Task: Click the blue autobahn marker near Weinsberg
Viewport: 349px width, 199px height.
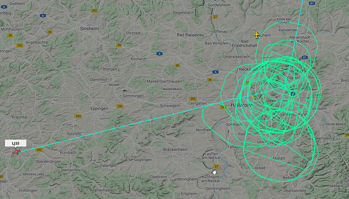Action: pyautogui.click(x=293, y=94)
